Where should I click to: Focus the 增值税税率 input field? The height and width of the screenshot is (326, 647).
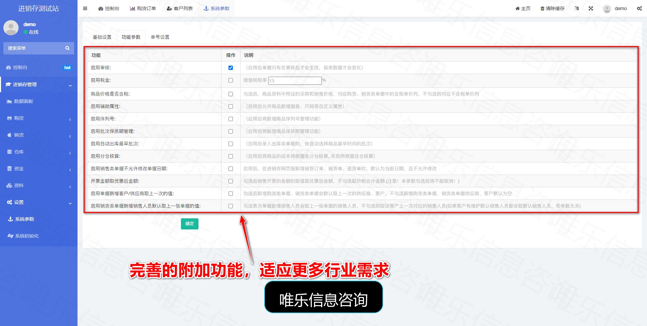click(x=295, y=81)
